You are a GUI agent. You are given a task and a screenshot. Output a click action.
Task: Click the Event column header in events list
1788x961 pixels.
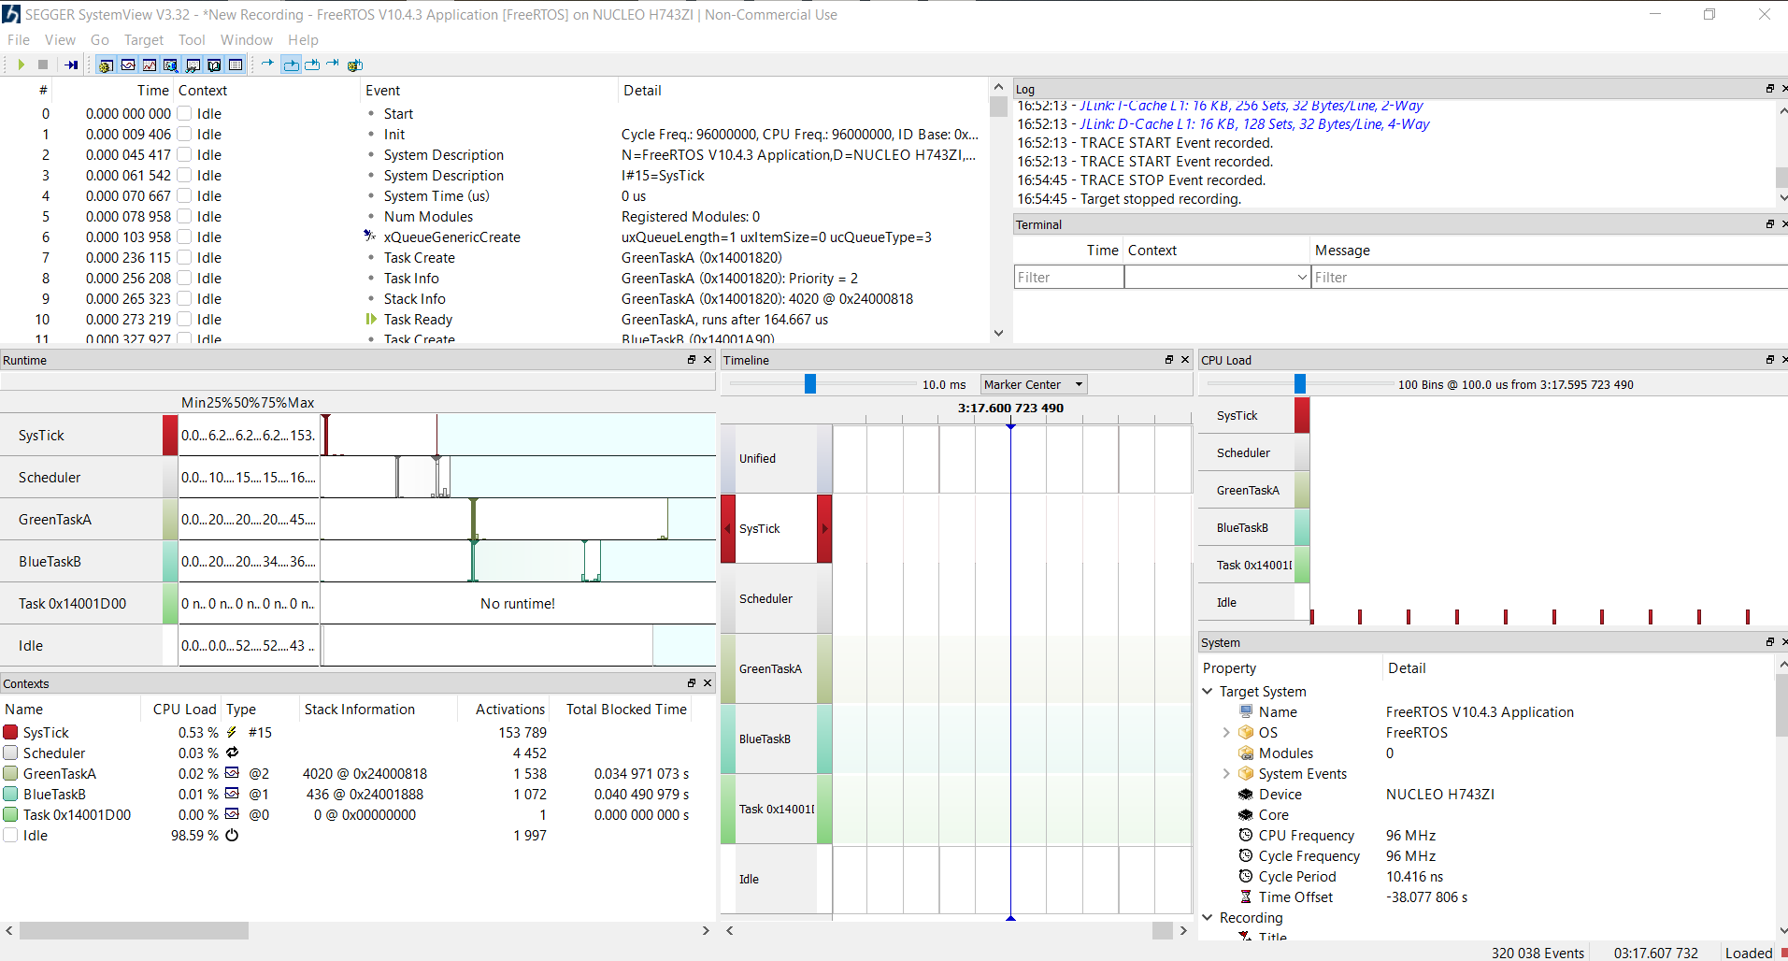489,90
